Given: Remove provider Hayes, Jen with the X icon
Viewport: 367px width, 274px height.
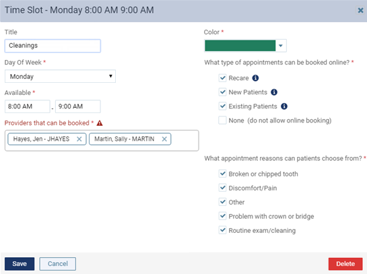Looking at the screenshot, I should tap(79, 139).
